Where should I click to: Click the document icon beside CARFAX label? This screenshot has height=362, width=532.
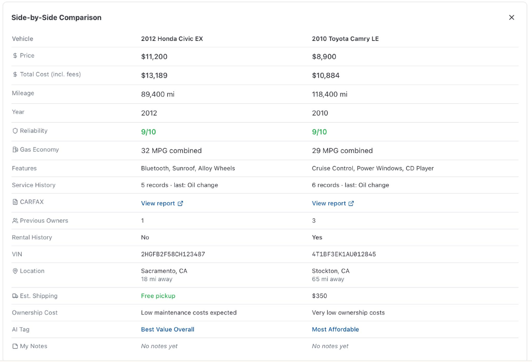[x=15, y=202]
